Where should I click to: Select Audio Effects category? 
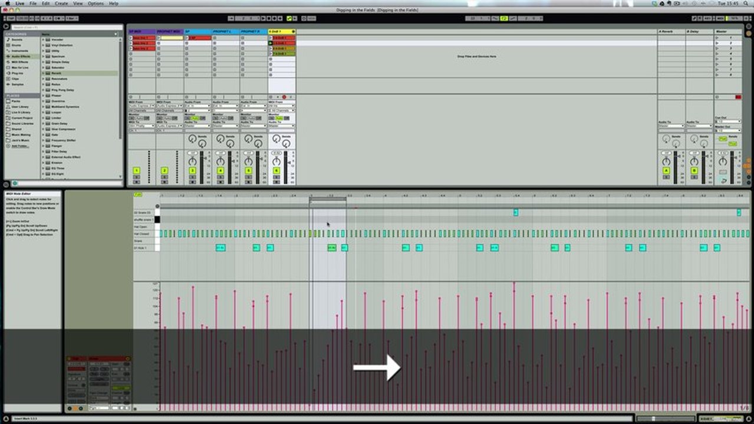point(22,56)
